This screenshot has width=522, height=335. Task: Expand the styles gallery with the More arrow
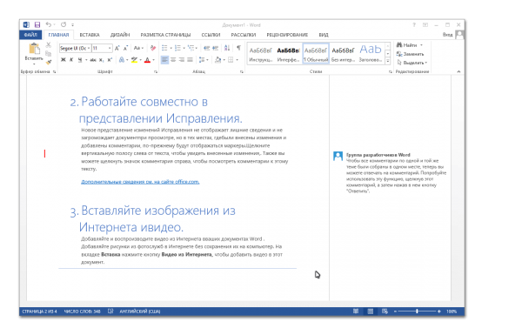pyautogui.click(x=388, y=61)
